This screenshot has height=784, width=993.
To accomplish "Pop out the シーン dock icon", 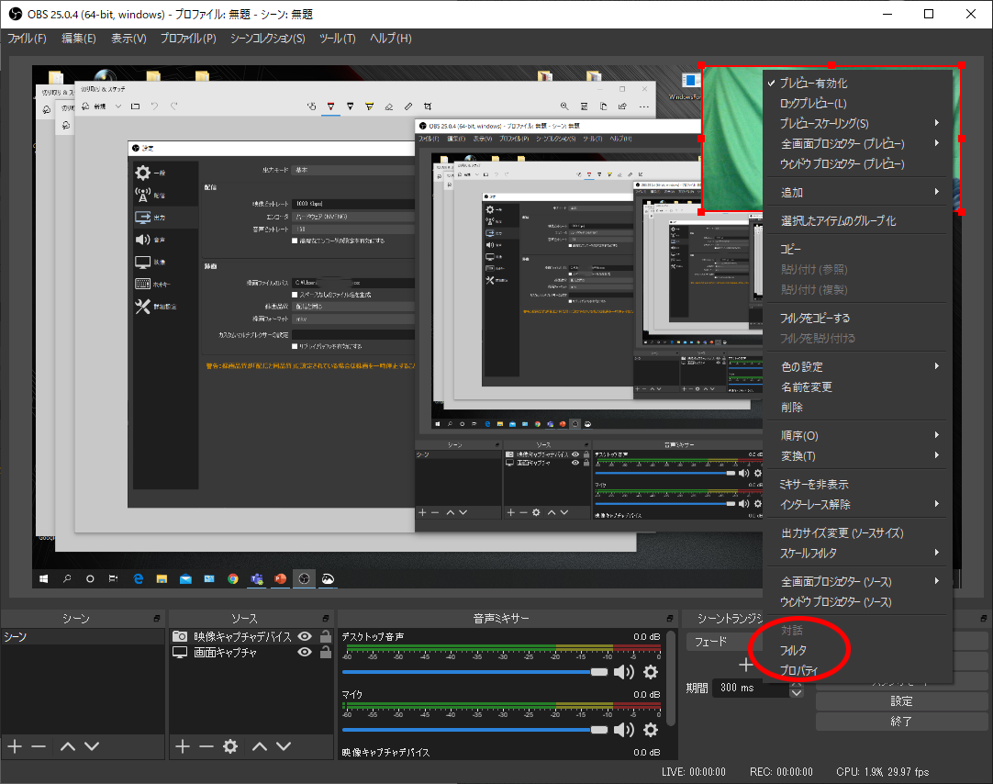I will (x=156, y=618).
